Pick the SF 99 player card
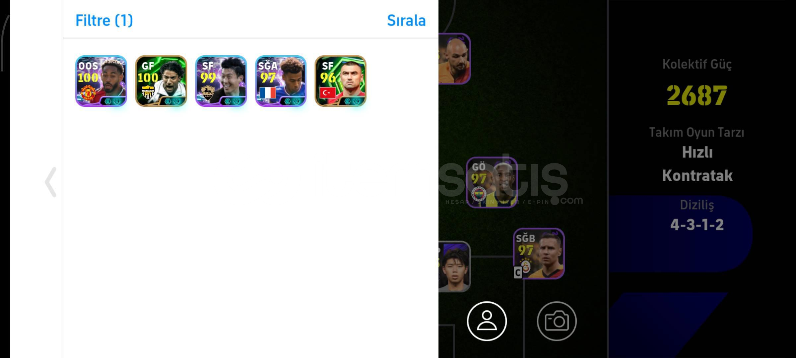Image resolution: width=796 pixels, height=358 pixels. point(221,81)
